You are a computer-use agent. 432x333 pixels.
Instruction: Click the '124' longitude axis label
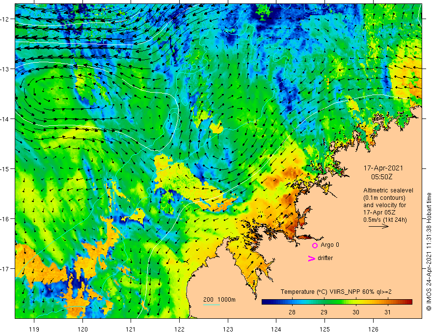276,329
